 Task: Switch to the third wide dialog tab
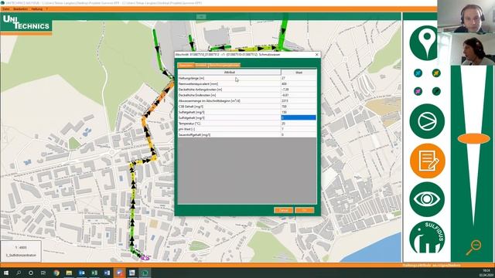coord(224,65)
